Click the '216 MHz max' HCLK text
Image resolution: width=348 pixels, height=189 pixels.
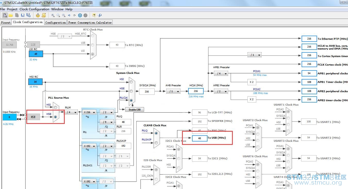pyautogui.click(x=196, y=97)
